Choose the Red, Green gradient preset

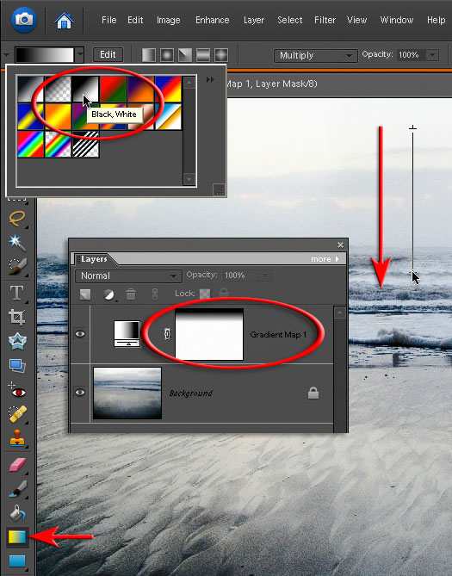(x=113, y=89)
